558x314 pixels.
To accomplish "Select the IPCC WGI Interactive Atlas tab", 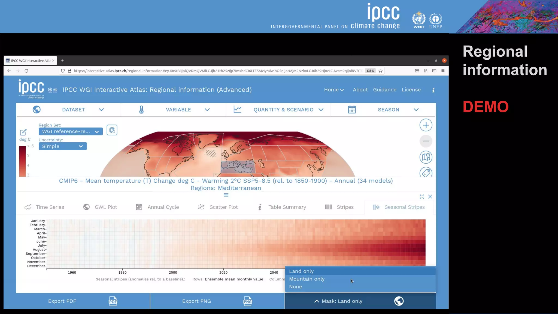I will point(30,61).
